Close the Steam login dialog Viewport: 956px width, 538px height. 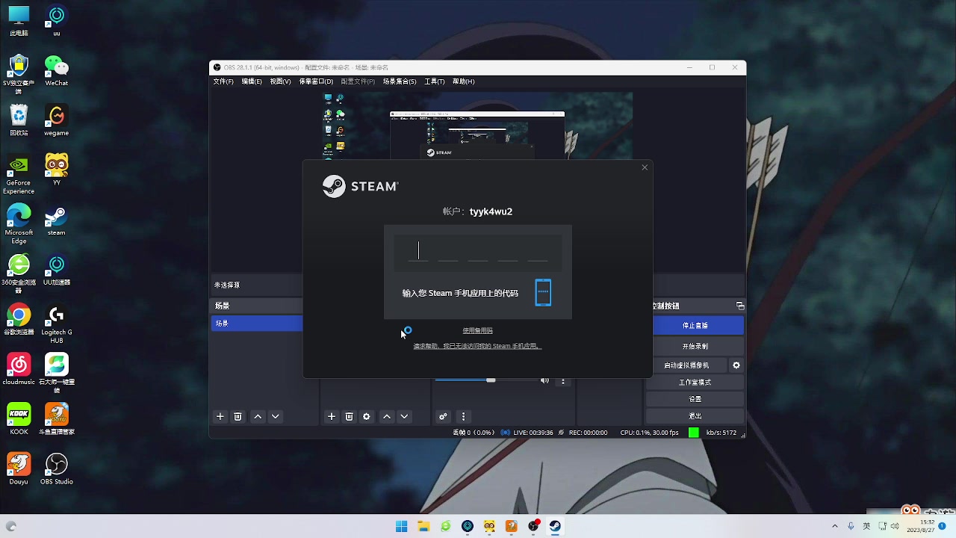coord(645,167)
